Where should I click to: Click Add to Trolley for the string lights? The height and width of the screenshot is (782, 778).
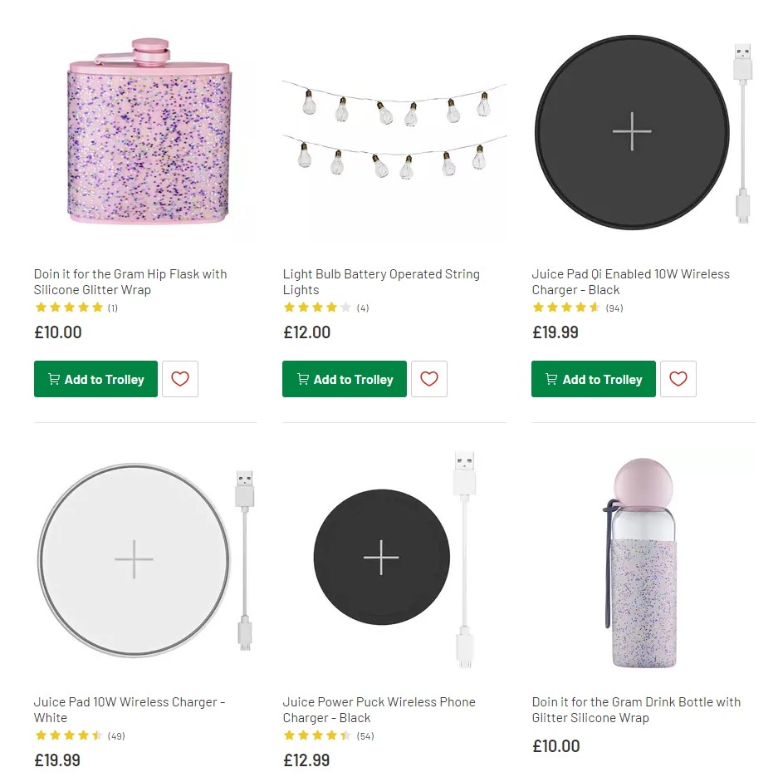point(344,379)
